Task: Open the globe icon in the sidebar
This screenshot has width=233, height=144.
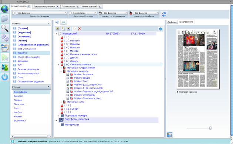Action: pyautogui.click(x=5, y=9)
